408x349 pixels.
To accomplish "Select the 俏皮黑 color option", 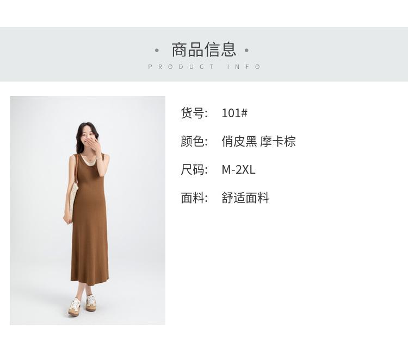I will [x=239, y=141].
